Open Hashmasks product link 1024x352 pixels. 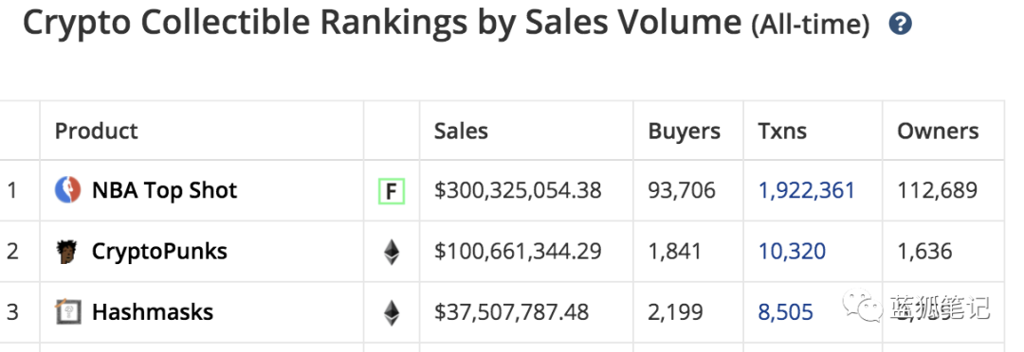coord(152,312)
